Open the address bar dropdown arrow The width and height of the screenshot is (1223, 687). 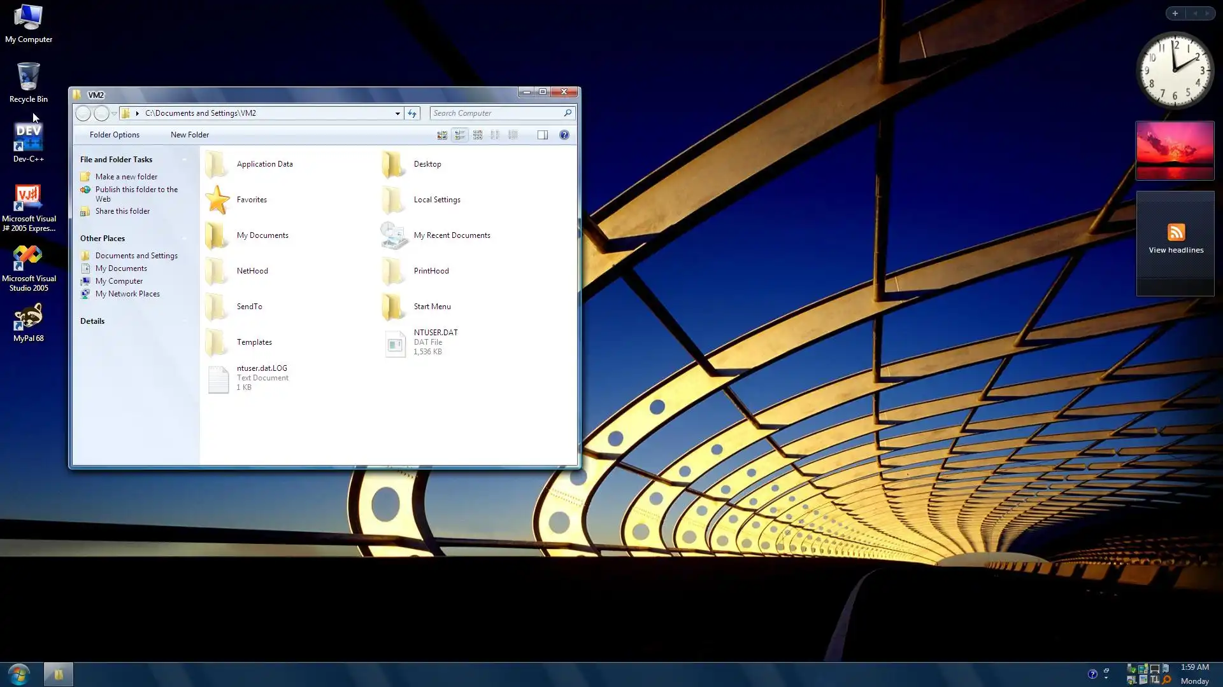397,113
